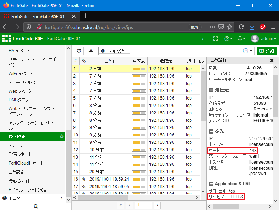Reload the page in Firefox

241,27
